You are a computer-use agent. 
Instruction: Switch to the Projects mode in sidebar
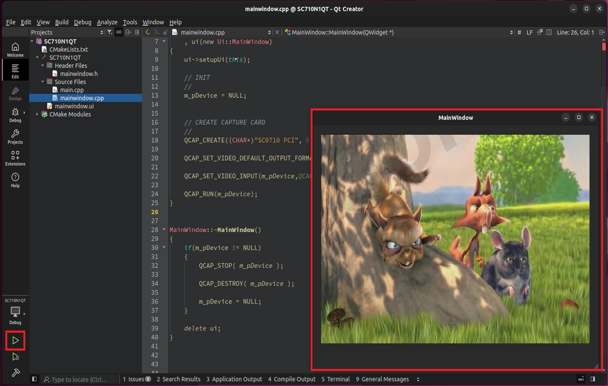[x=15, y=136]
